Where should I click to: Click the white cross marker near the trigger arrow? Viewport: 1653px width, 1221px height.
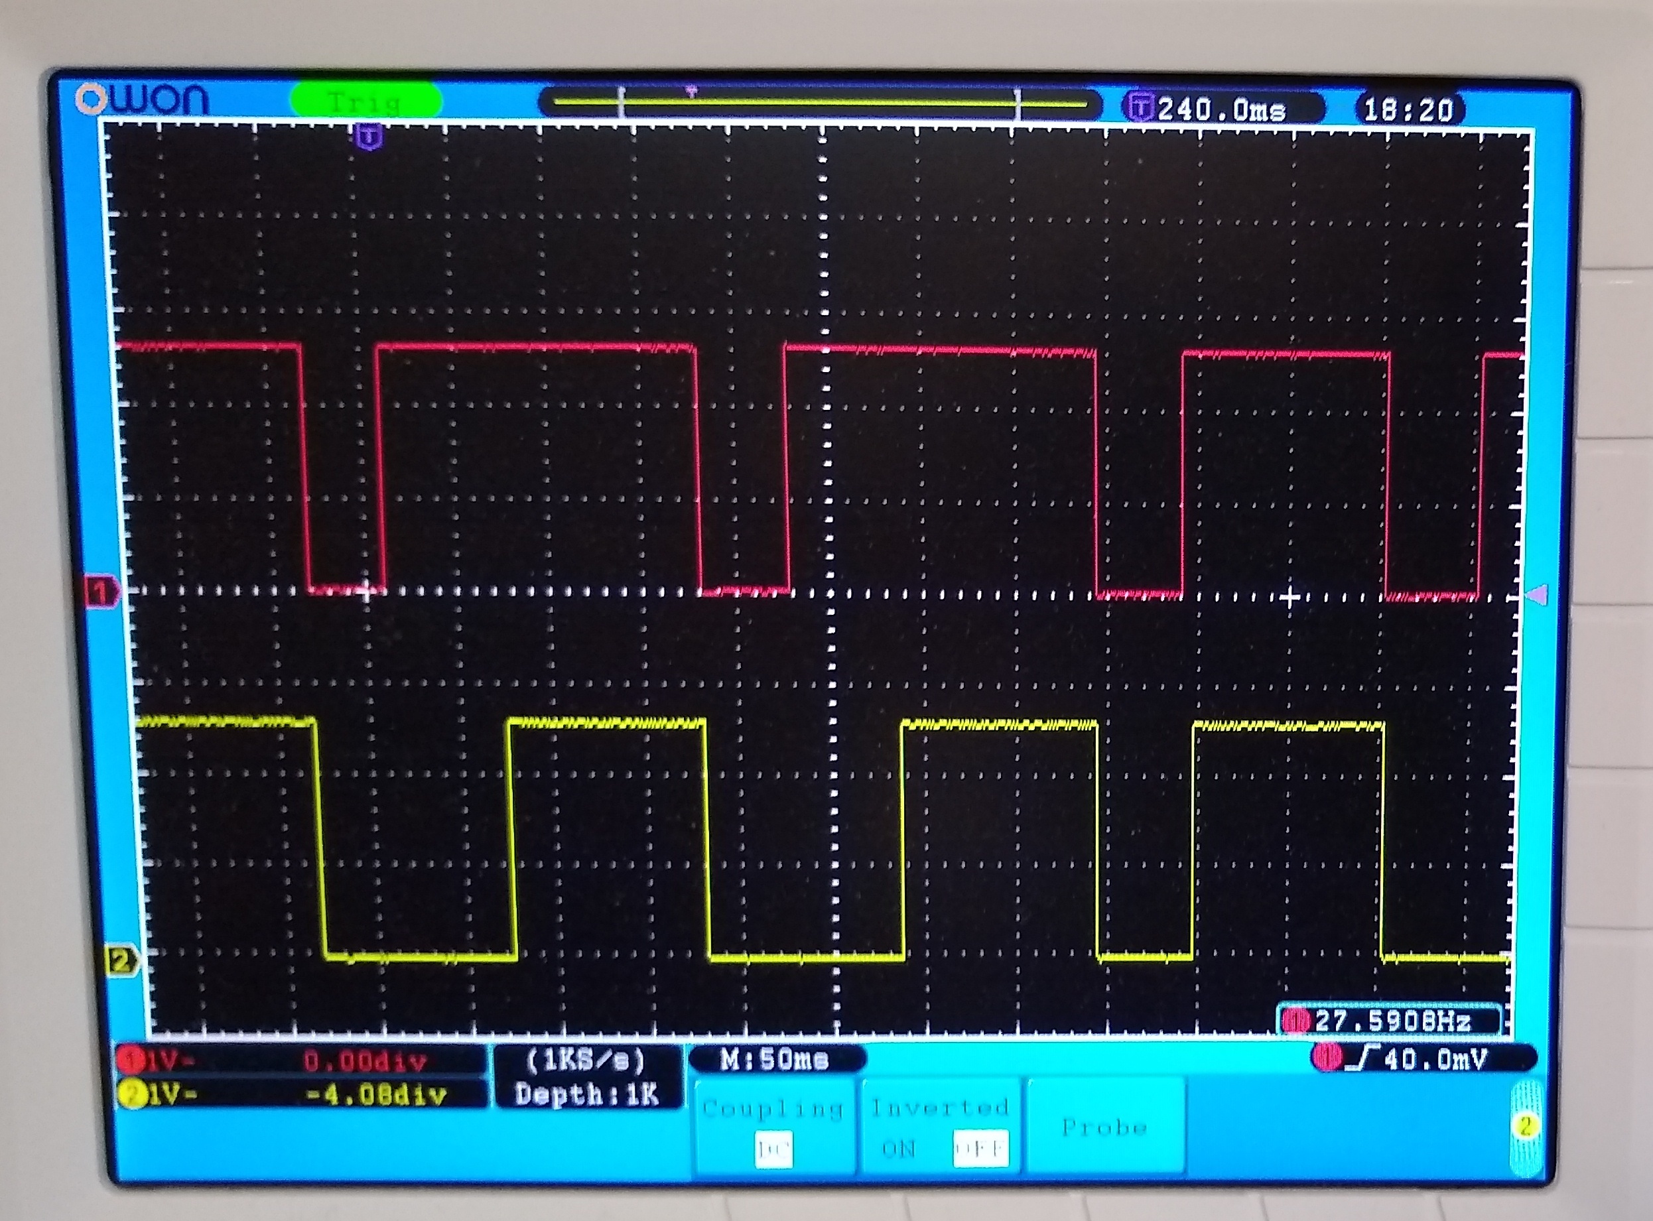[1290, 597]
